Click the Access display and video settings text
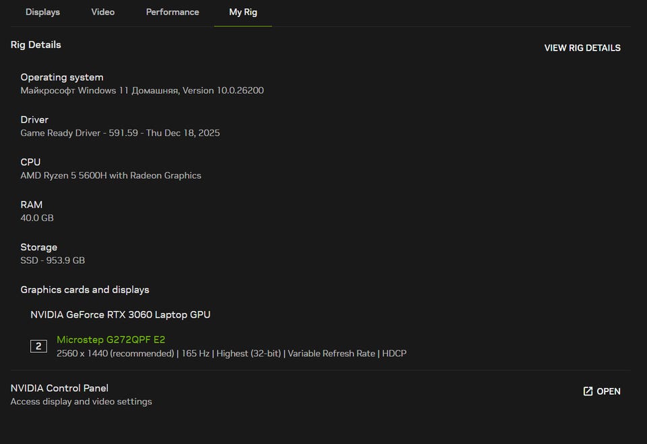 tap(81, 401)
